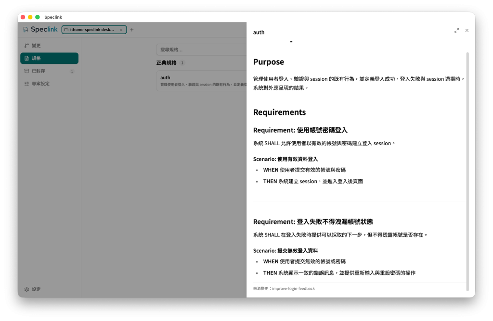Click the Speclink logo
493x321 pixels.
(x=40, y=29)
